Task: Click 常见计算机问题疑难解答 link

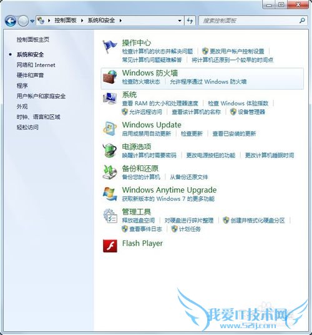Action: click(x=152, y=60)
